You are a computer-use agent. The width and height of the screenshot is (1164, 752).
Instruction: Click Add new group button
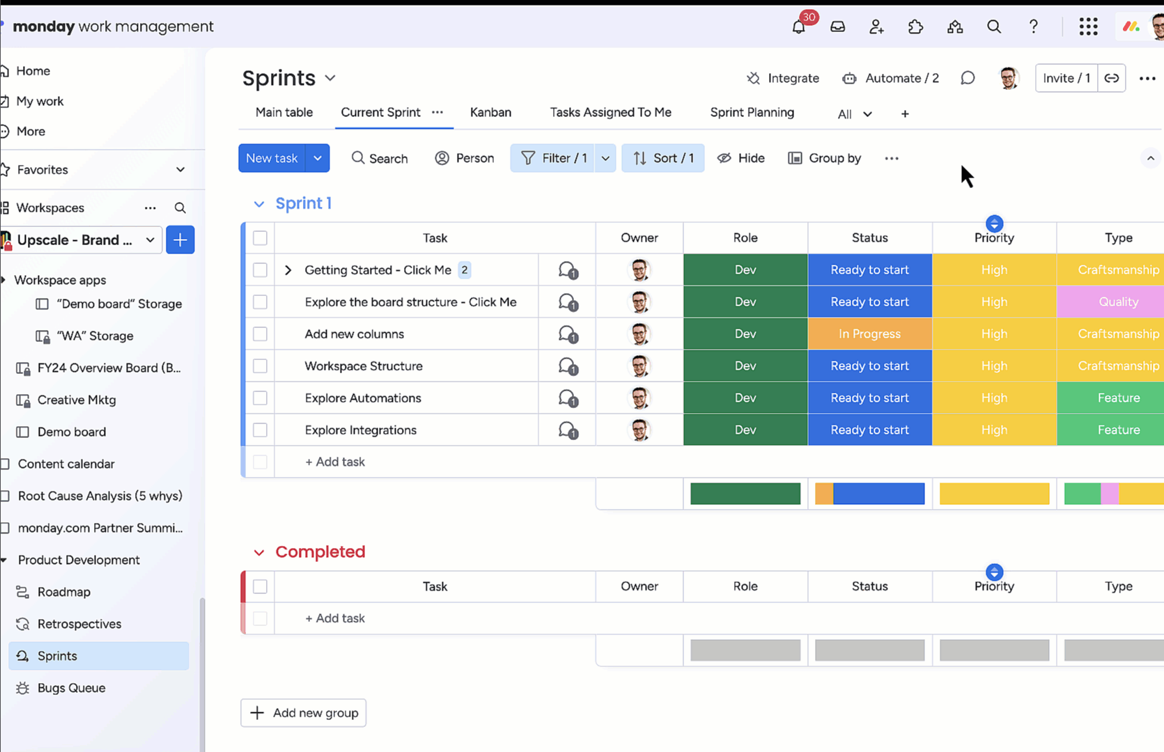pyautogui.click(x=304, y=713)
